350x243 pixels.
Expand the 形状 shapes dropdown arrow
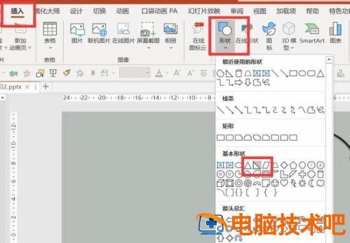(x=225, y=48)
